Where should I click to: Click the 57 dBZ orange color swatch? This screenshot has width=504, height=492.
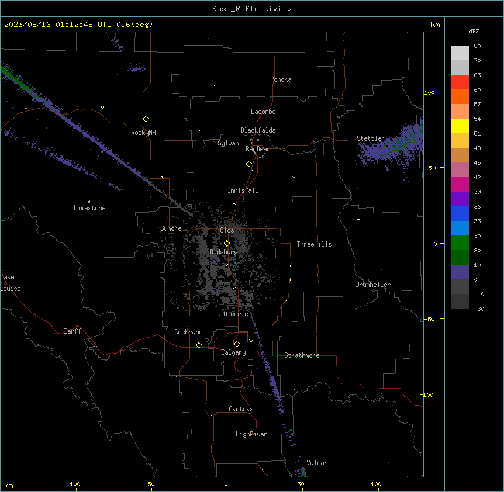(x=460, y=96)
